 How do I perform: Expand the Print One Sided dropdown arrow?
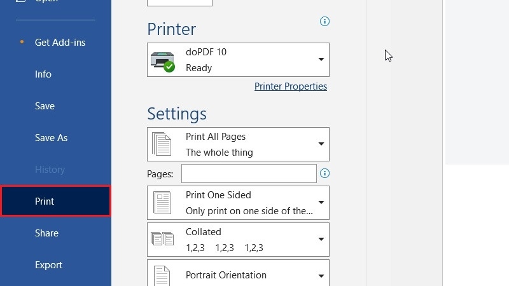click(x=321, y=202)
